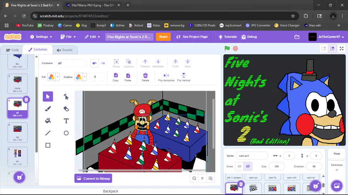Click the Share button
348x195 pixels.
click(x=163, y=37)
